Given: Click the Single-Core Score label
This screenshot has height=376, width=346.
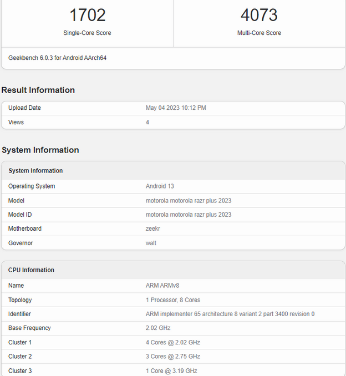Looking at the screenshot, I should [x=87, y=33].
